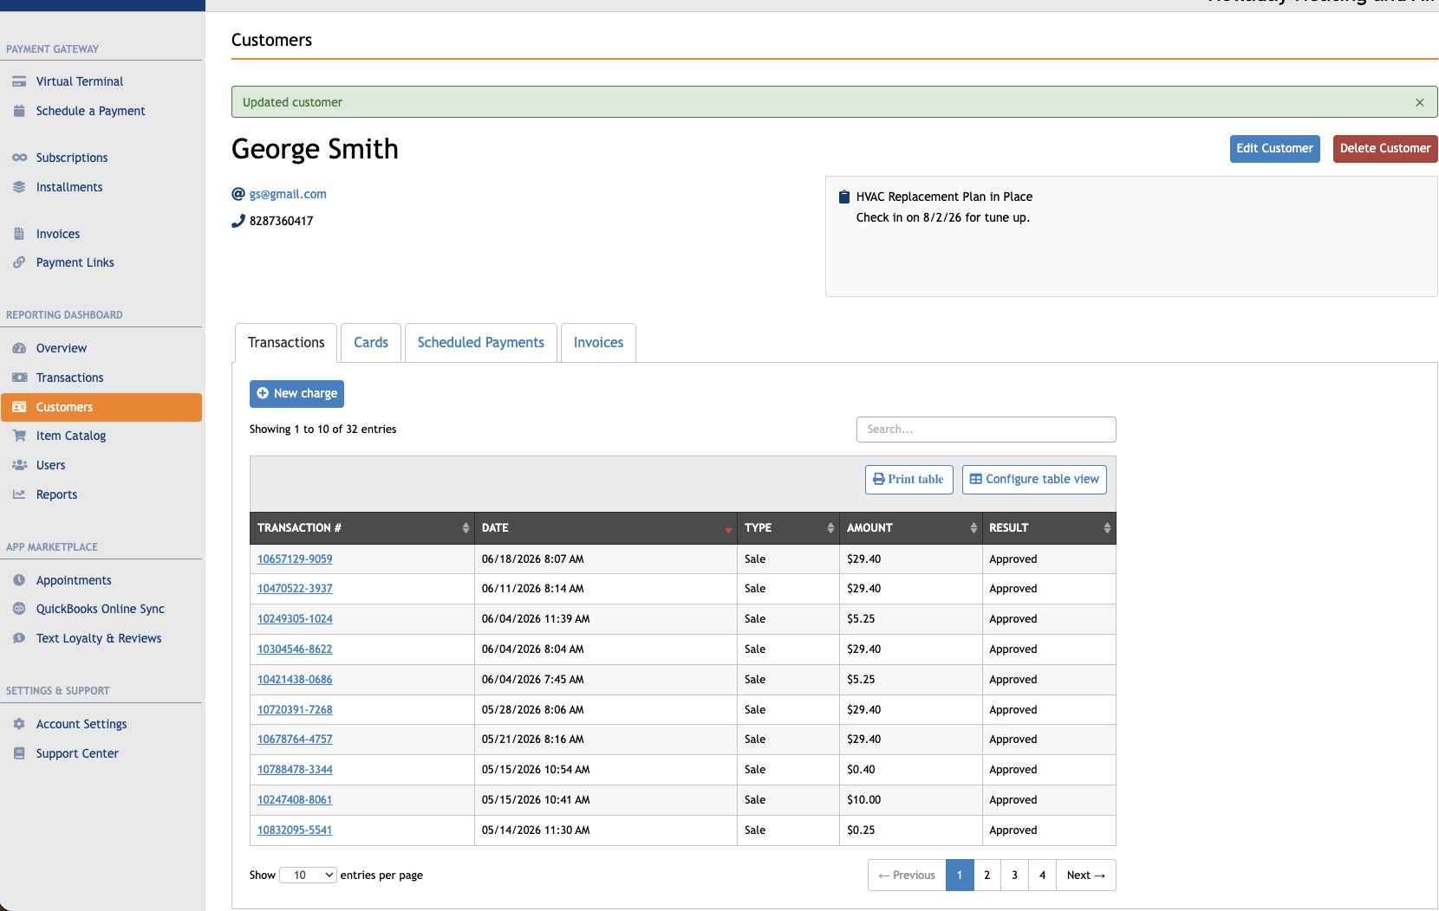Open Reports menu item
Viewport: 1439px width, 911px height.
pos(56,494)
